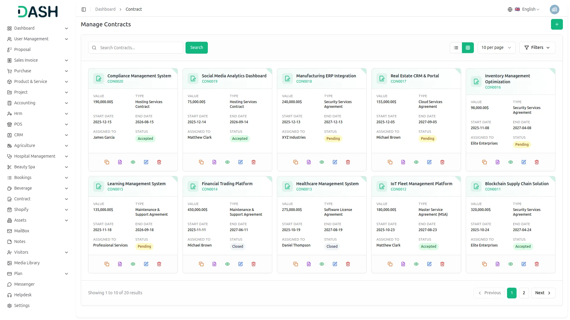Screen dimensions: 570x320
Task: Delete the Blockchain Supply Chain Solution contract
Action: [x=537, y=264]
